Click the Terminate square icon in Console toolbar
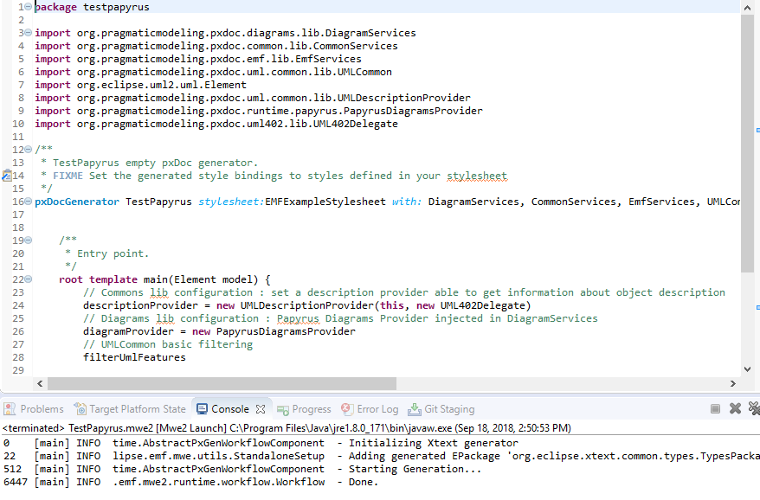The image size is (760, 500). (x=715, y=409)
